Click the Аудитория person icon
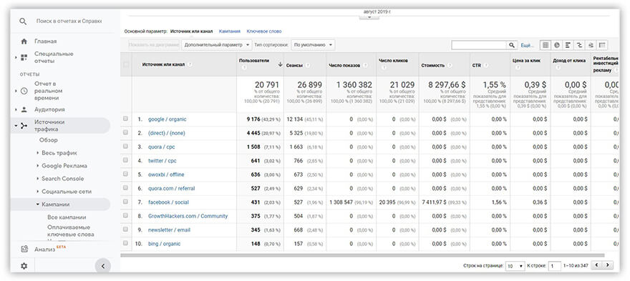 click(24, 109)
